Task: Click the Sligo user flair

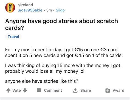Action: pyautogui.click(x=60, y=10)
